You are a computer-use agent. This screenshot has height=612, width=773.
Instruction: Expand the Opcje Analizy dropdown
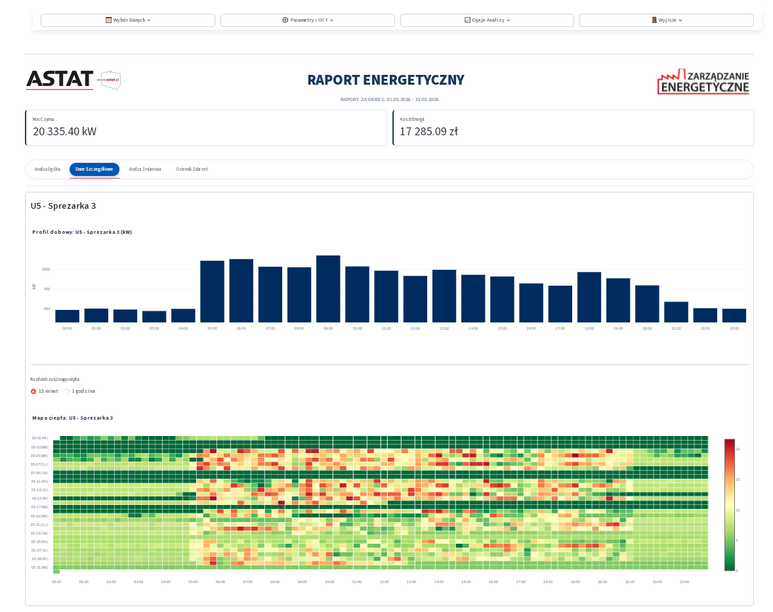coord(487,20)
